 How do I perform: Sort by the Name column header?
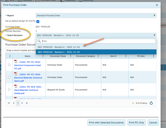coord(27,56)
